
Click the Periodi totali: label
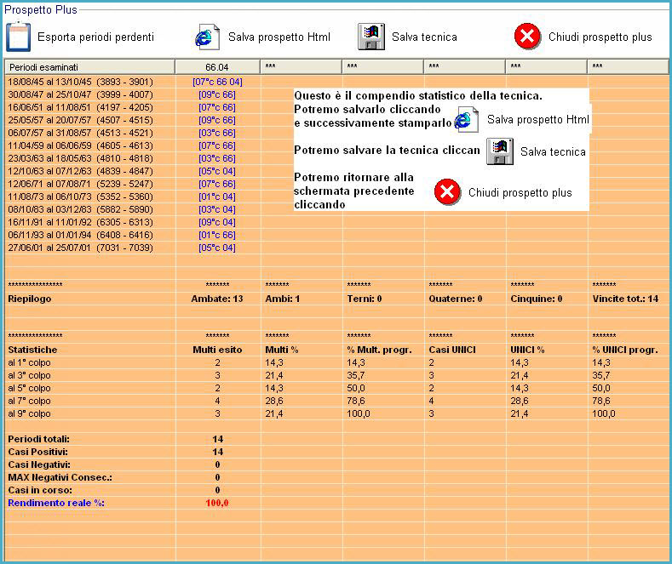38,439
